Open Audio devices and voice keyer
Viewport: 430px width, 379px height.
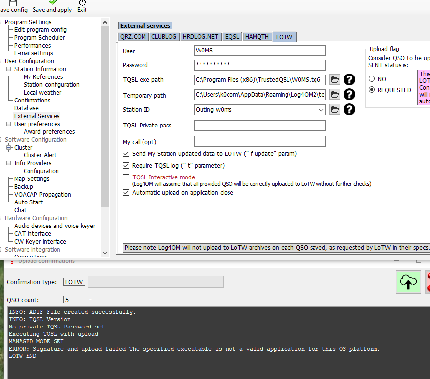click(x=55, y=226)
